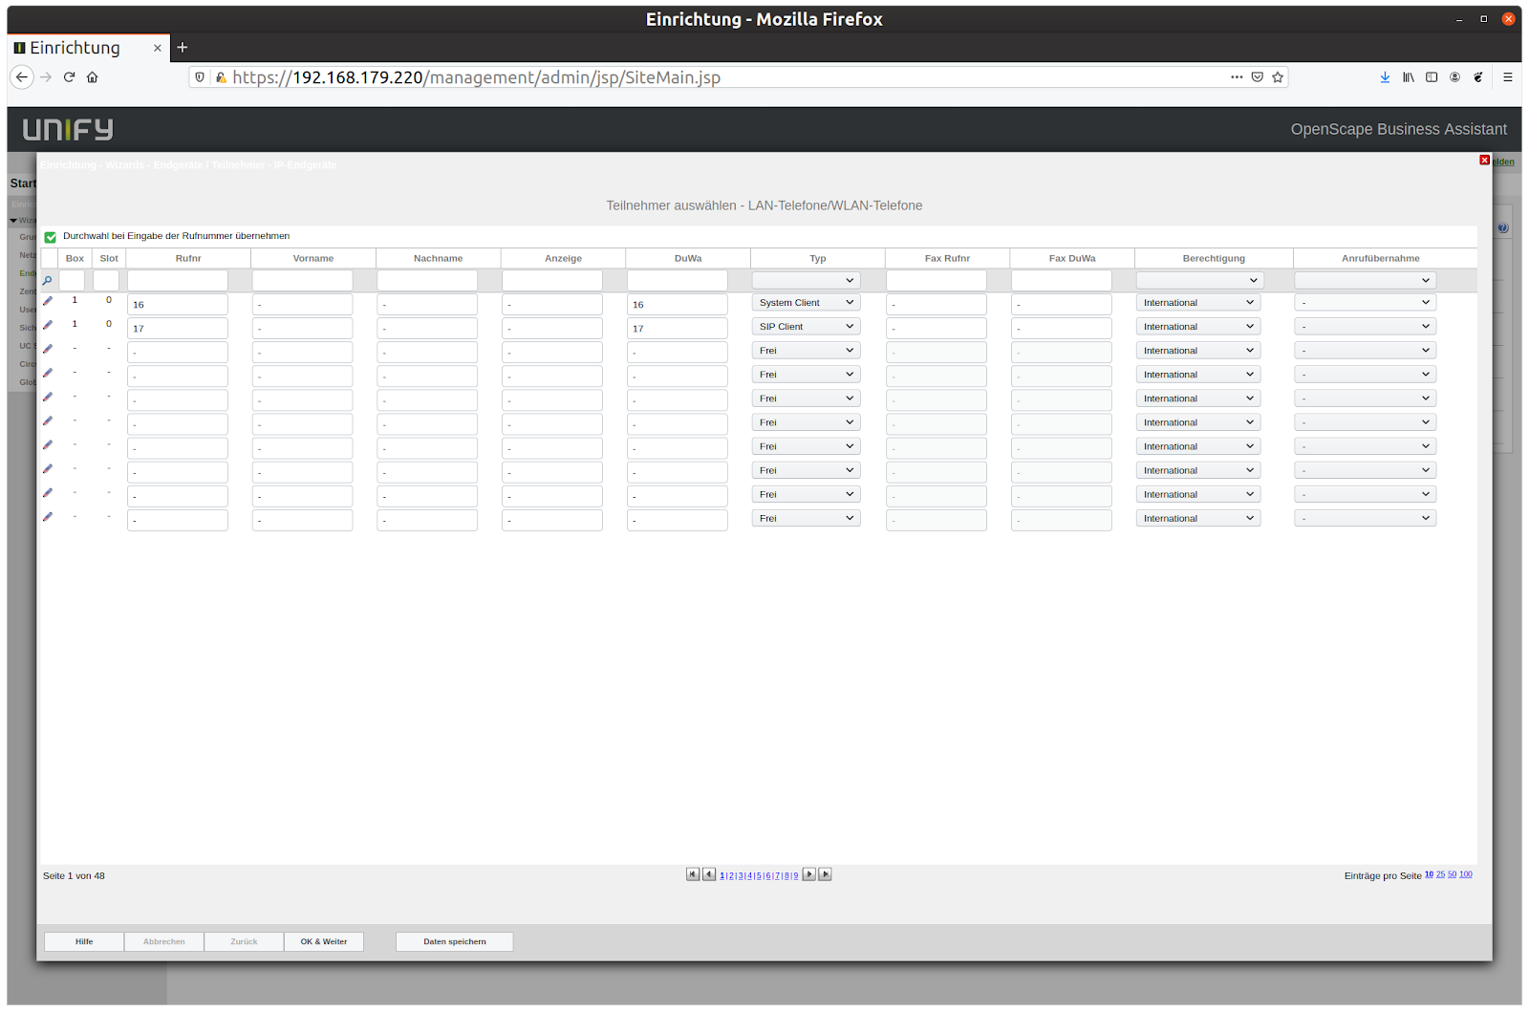Click the edit pencil for Rufnr 17 row
This screenshot has height=1012, width=1529.
pos(48,325)
